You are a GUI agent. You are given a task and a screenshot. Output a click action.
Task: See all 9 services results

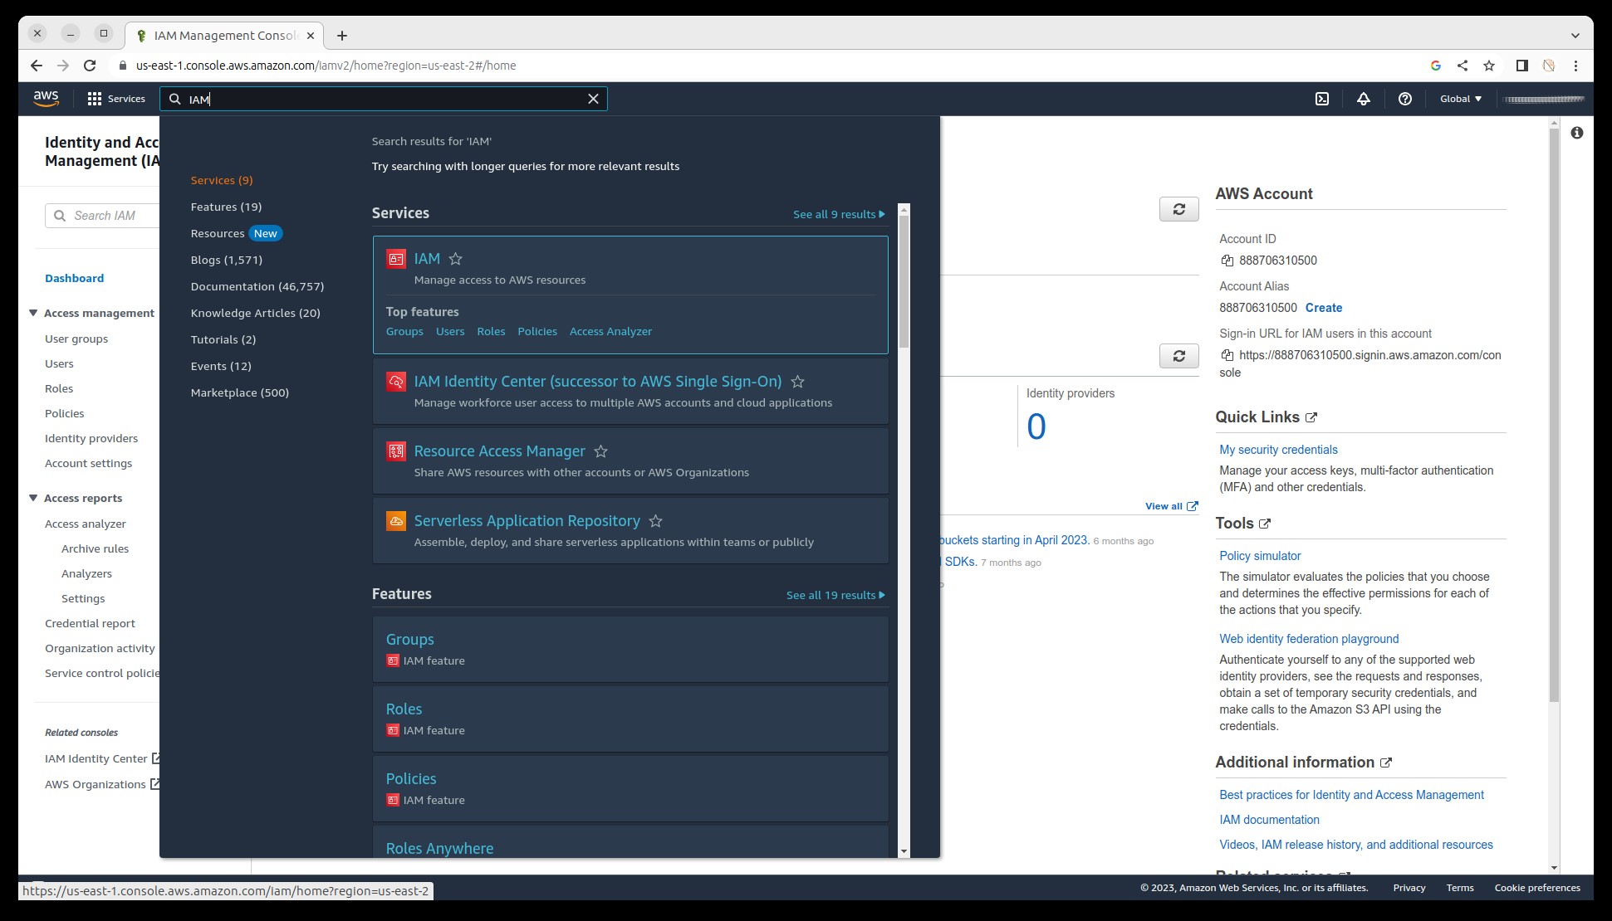pos(839,214)
